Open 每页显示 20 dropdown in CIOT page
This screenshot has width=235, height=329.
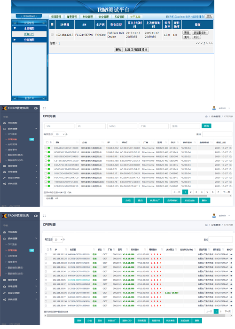tap(58, 239)
